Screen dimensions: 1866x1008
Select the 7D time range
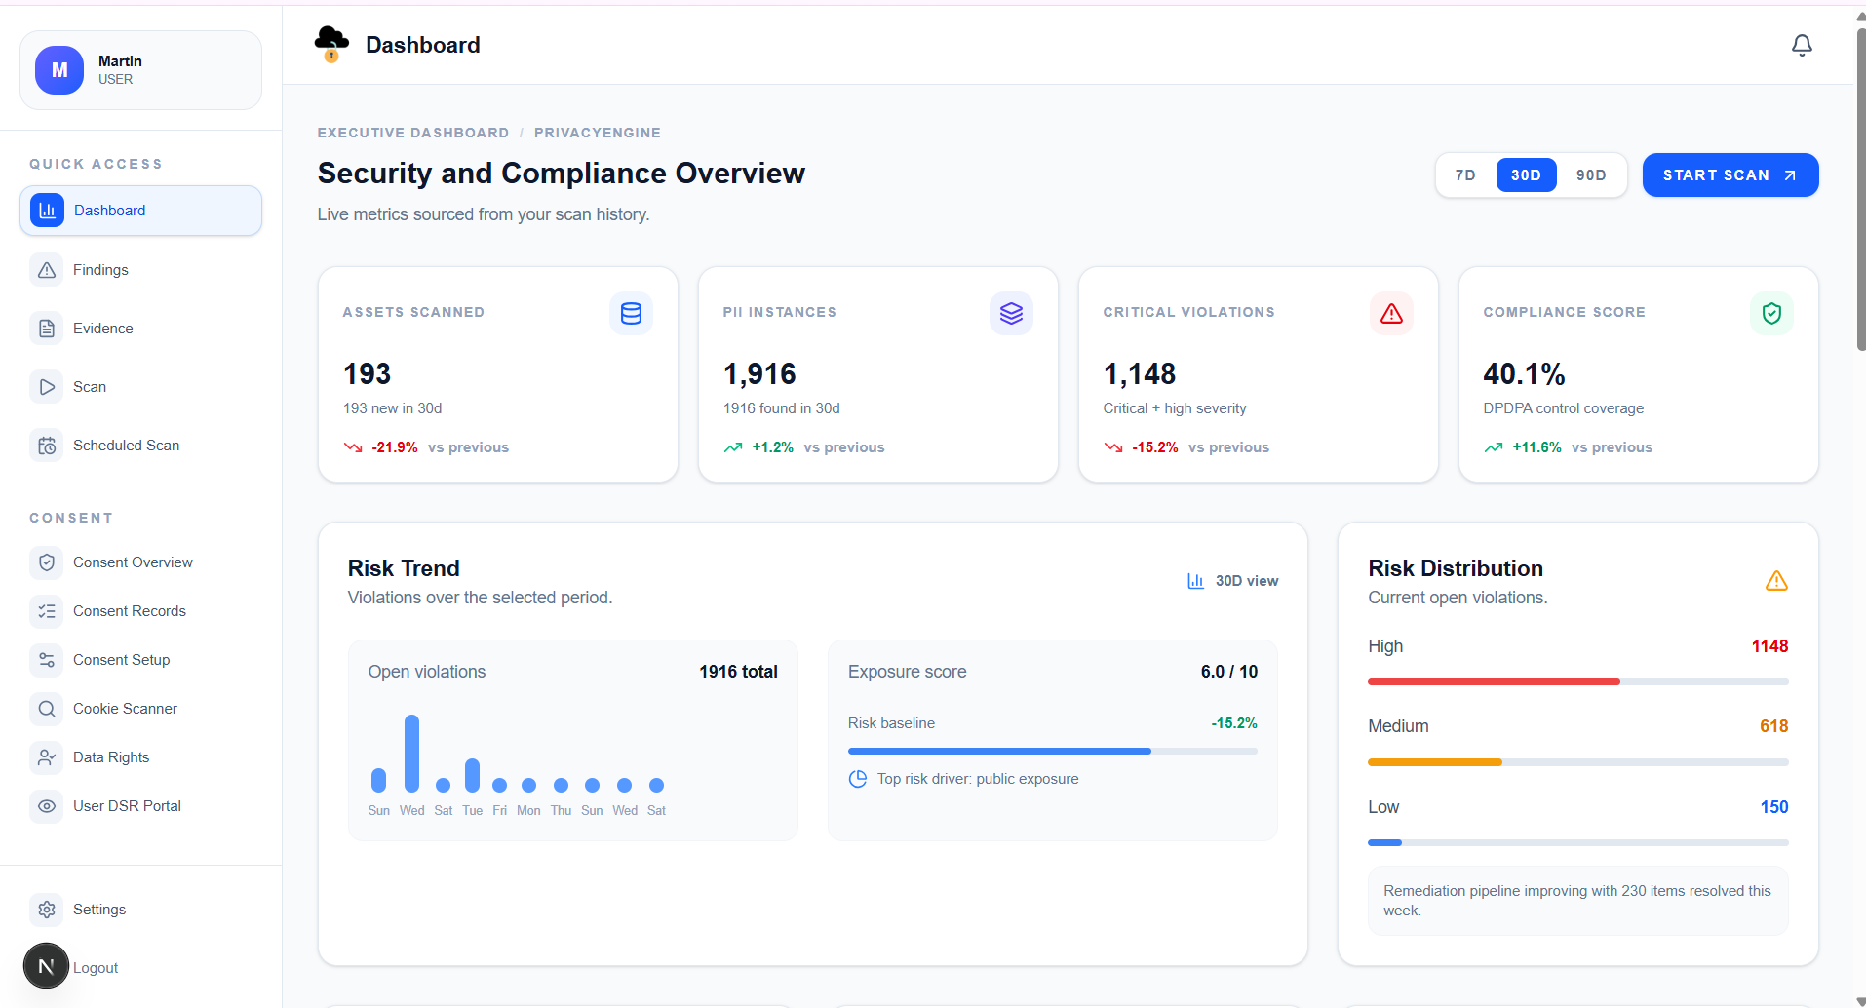tap(1465, 175)
